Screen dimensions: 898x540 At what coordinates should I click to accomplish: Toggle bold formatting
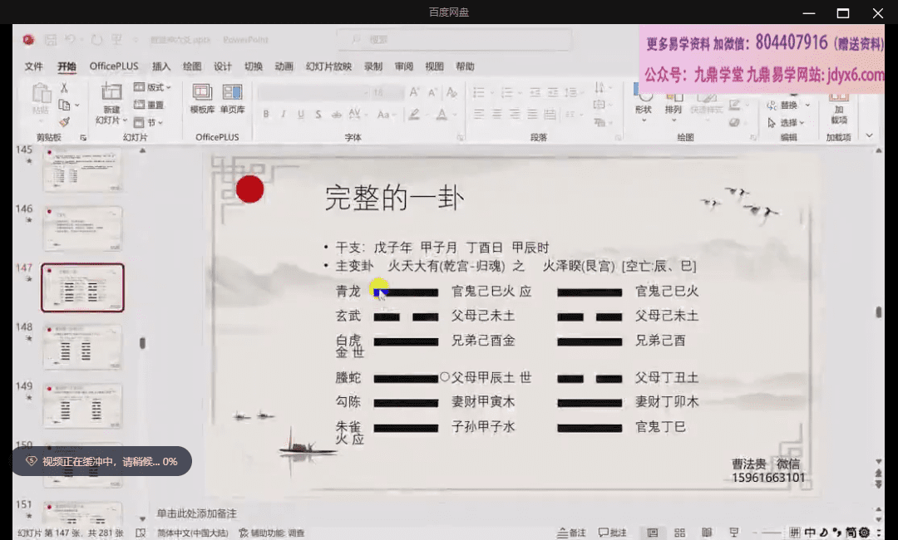tap(266, 115)
